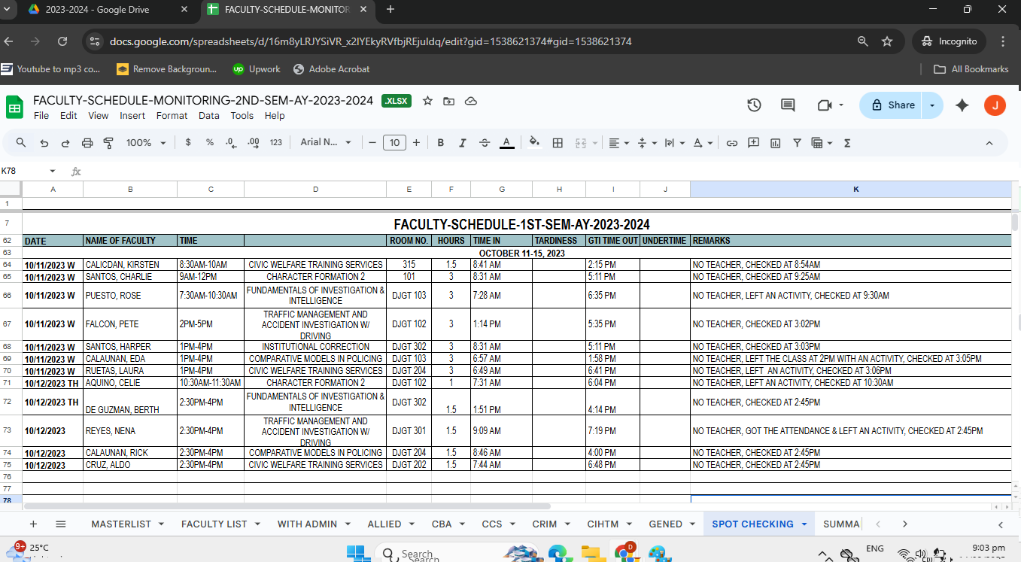Open the search menus tool
Viewport: 1021px width, 562px height.
coord(21,143)
